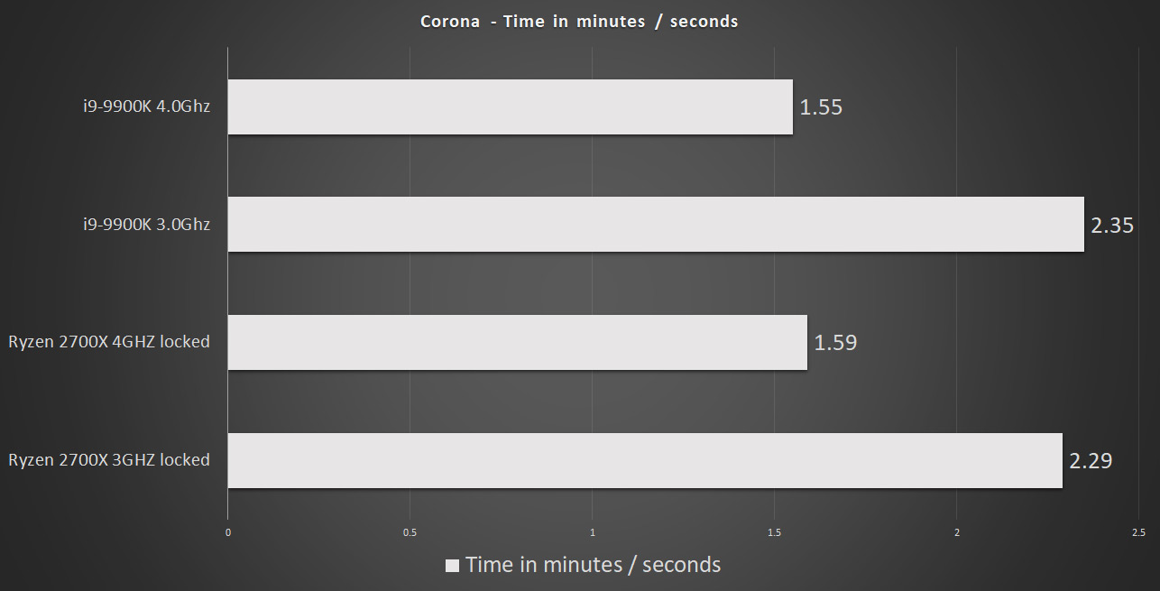The width and height of the screenshot is (1160, 591).
Task: Select the 1.59 data label
Action: pos(835,343)
